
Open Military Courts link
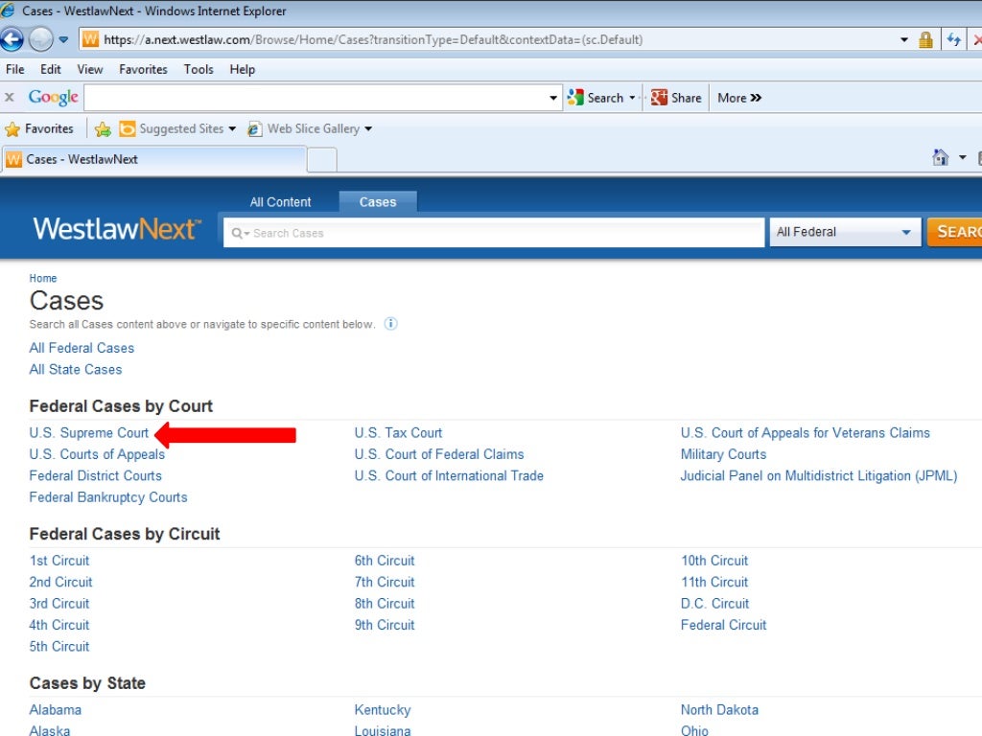pos(723,454)
